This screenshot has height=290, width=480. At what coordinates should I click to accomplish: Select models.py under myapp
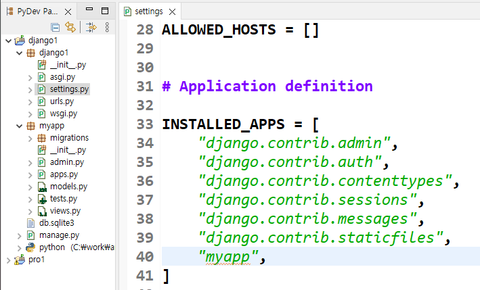[x=68, y=187]
